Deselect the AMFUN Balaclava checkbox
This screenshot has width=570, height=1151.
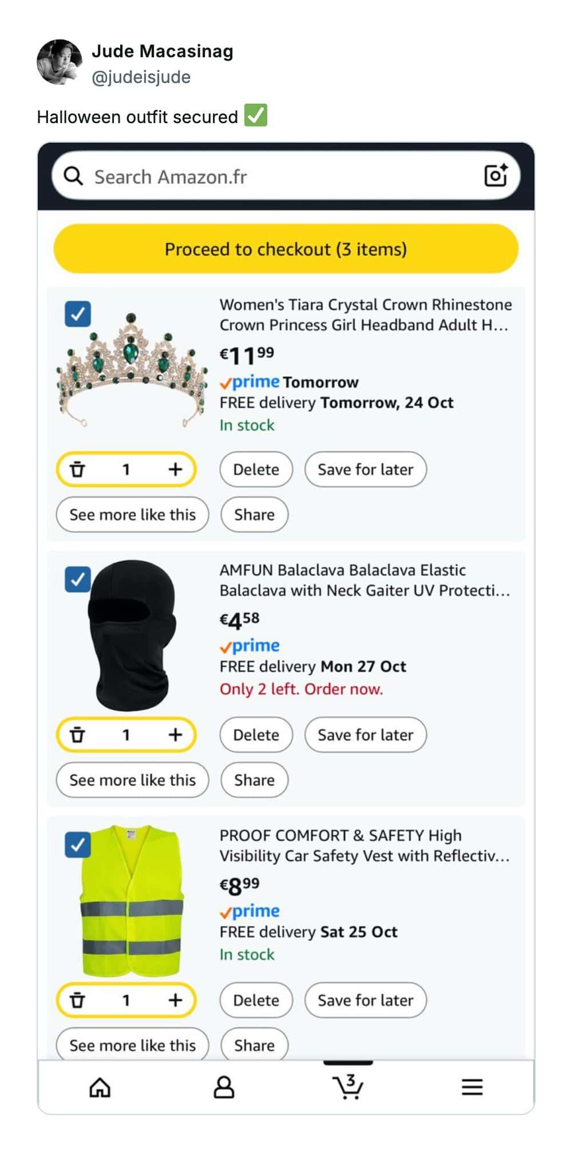(x=78, y=579)
